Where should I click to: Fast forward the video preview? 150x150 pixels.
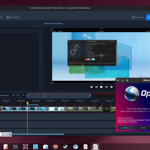click(x=106, y=87)
